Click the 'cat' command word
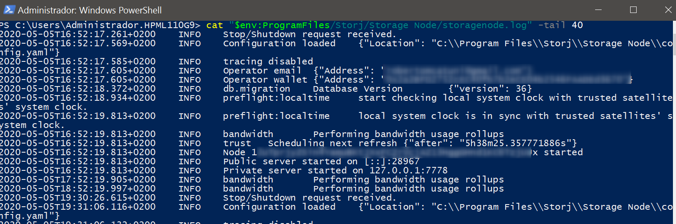 [215, 25]
